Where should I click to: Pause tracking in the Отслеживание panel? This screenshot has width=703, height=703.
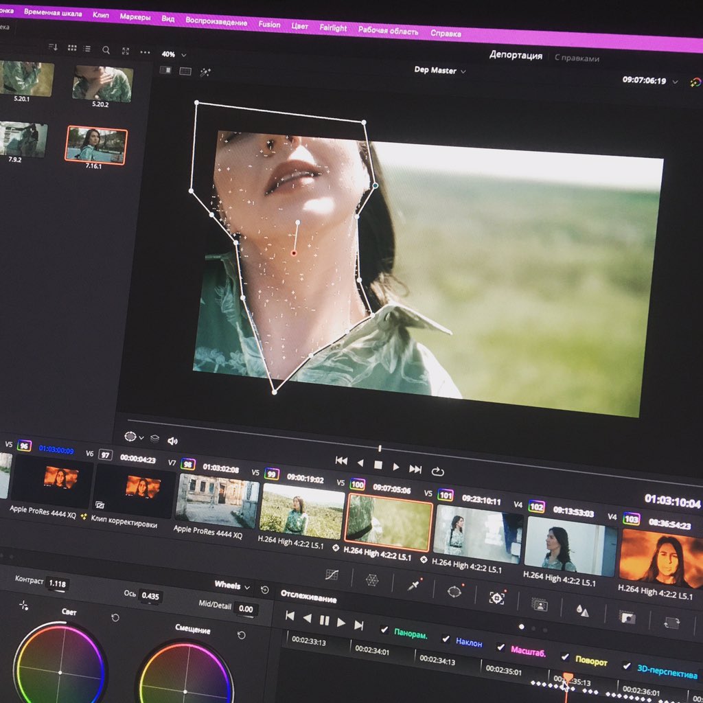pos(324,621)
